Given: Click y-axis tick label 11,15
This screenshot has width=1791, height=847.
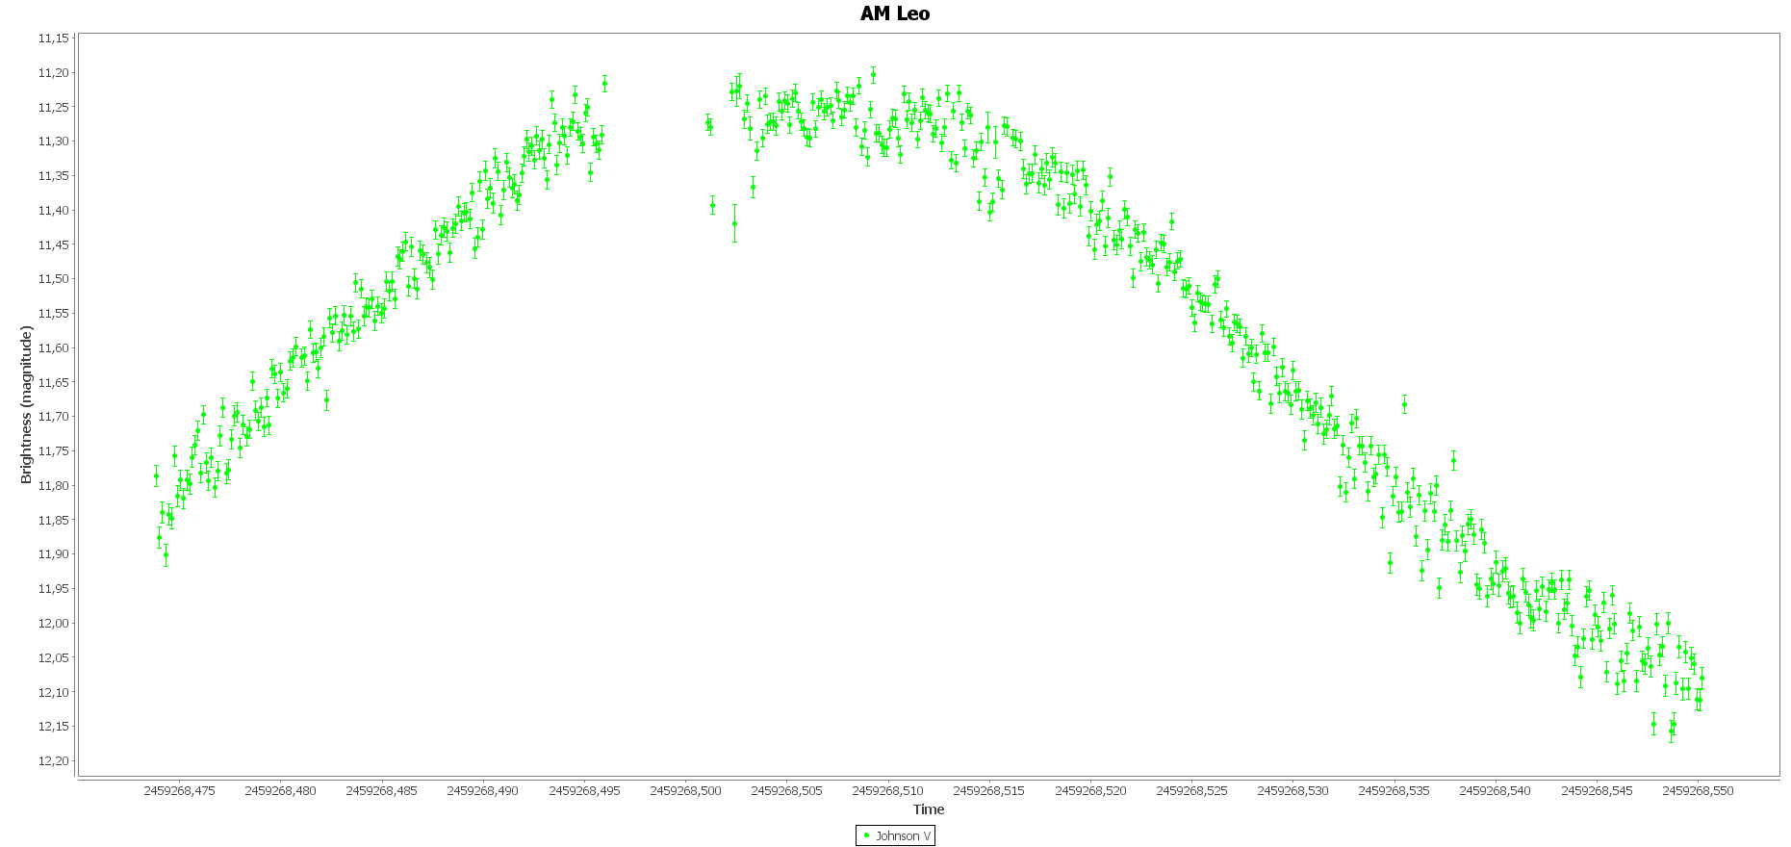Looking at the screenshot, I should pos(54,38).
